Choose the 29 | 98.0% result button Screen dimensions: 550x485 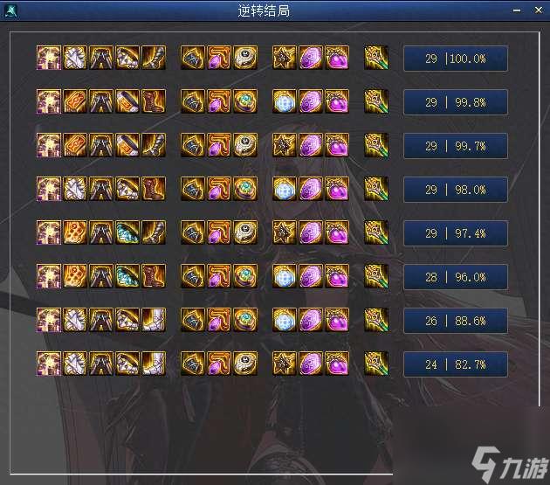tap(456, 190)
